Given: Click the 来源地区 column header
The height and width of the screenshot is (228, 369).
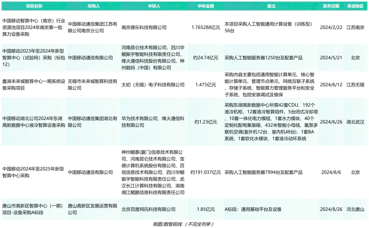Looking at the screenshot, I should pos(355,6).
